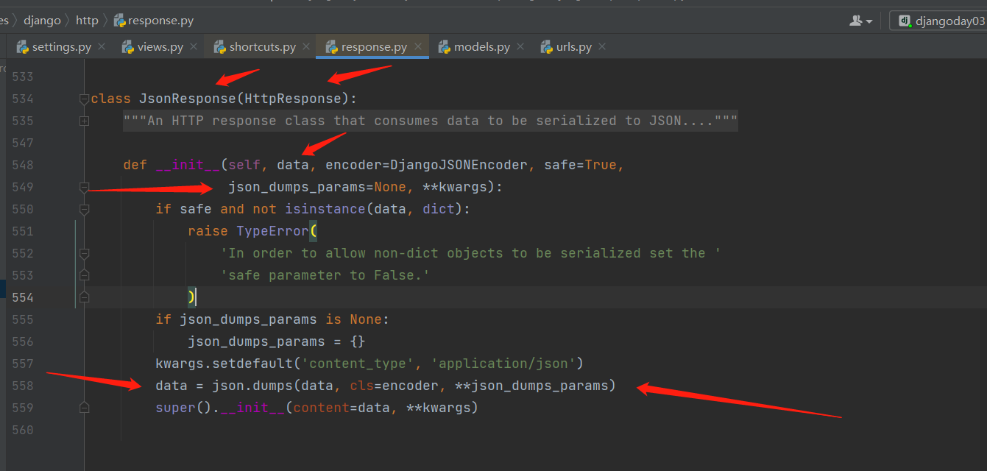
Task: Click the Python file icon on settings.py tab
Action: (23, 47)
